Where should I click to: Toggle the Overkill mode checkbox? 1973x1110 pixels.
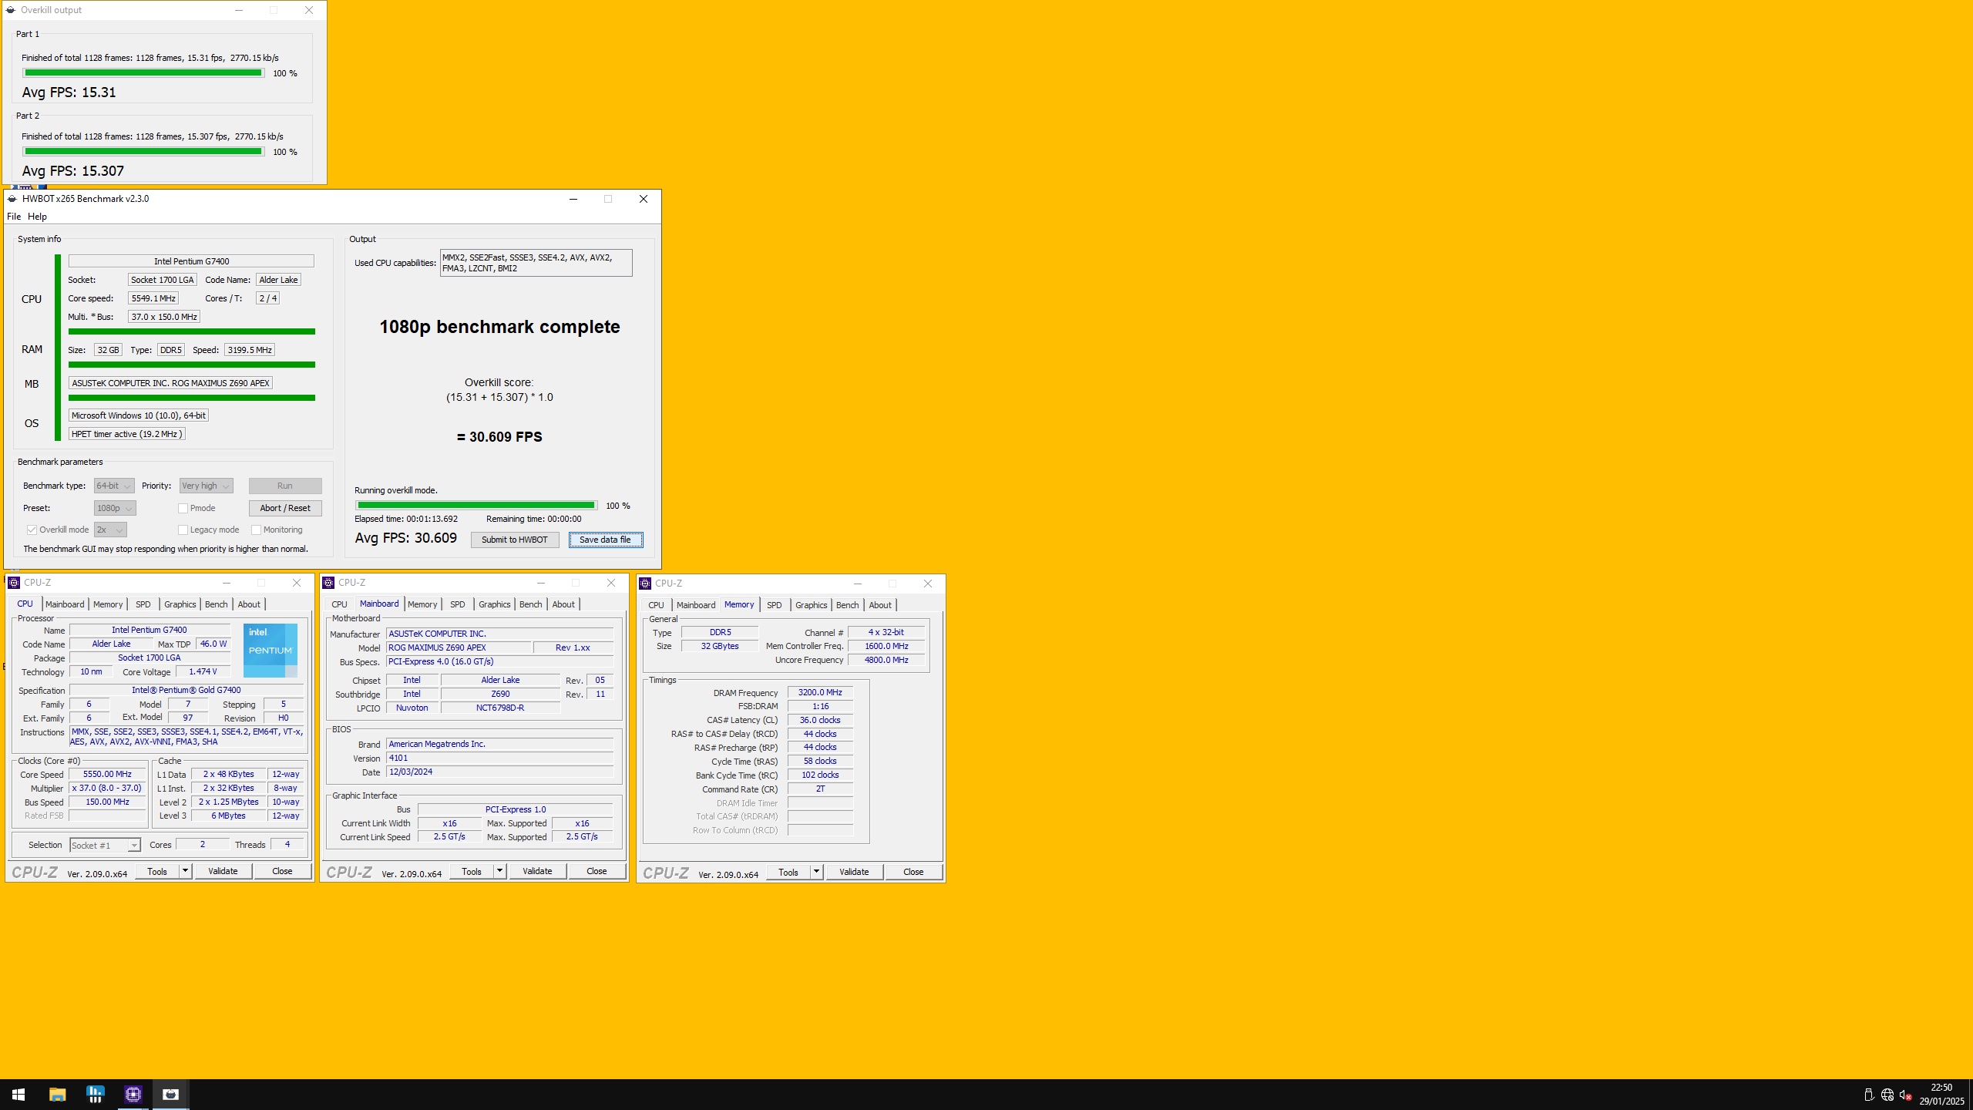click(32, 530)
